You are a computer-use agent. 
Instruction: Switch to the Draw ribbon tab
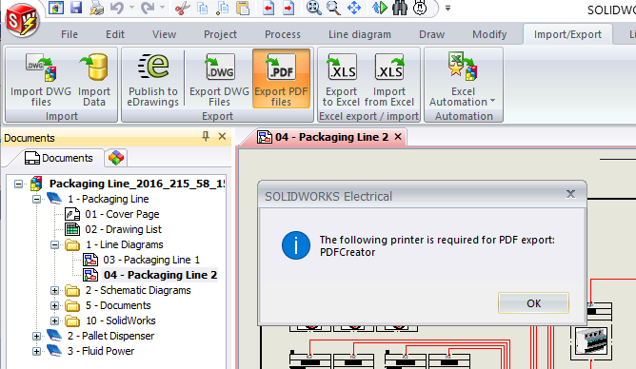(x=432, y=34)
